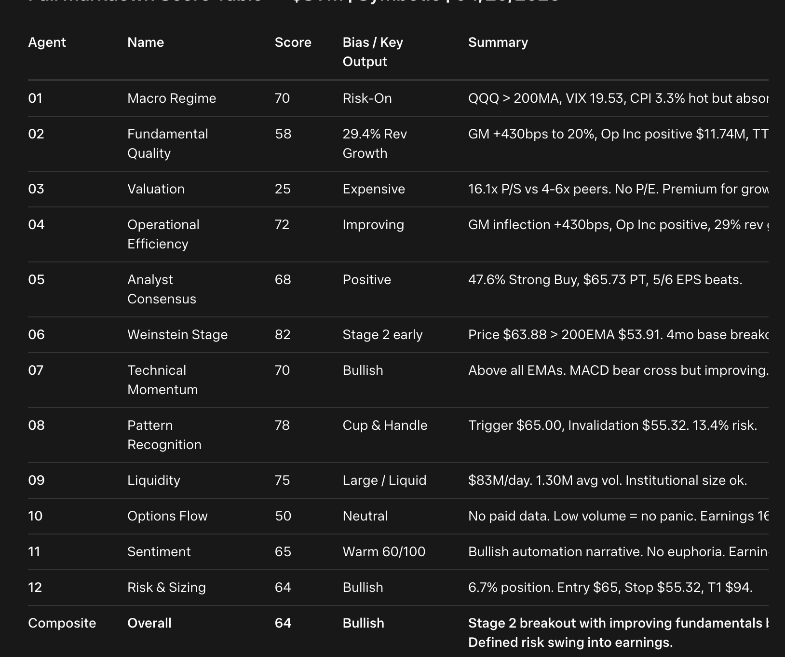Click the Agent column header
This screenshot has width=785, height=657.
coord(47,42)
